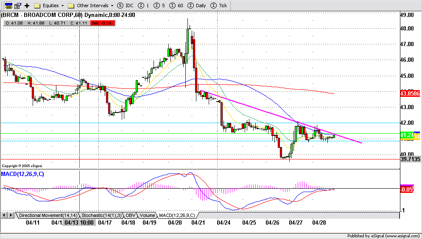Click the 39.7135 price level marker

pos(411,159)
